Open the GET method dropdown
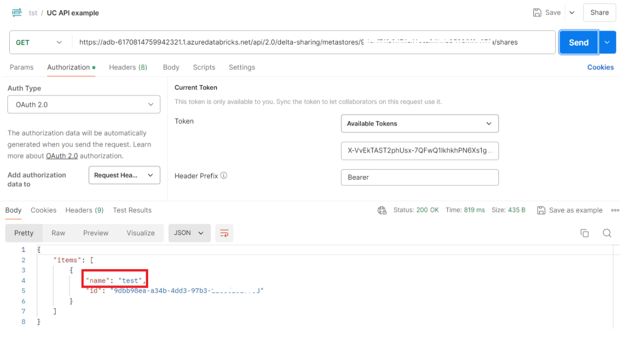The height and width of the screenshot is (342, 630). click(x=39, y=43)
